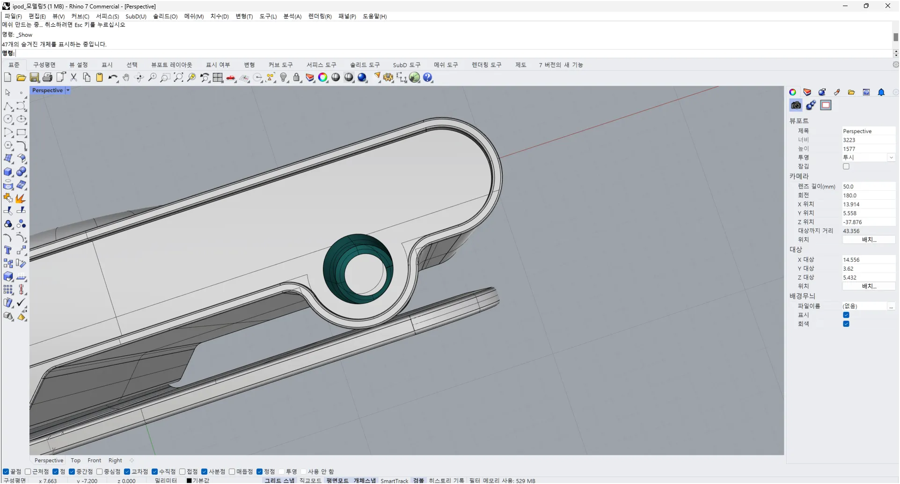Screen dimensions: 900x484
Task: Undo the last action with the Undo arrow
Action: pyautogui.click(x=112, y=78)
